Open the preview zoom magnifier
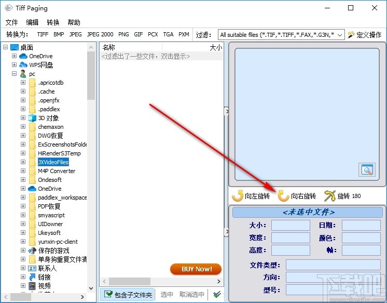Image resolution: width=387 pixels, height=303 pixels. point(367,169)
